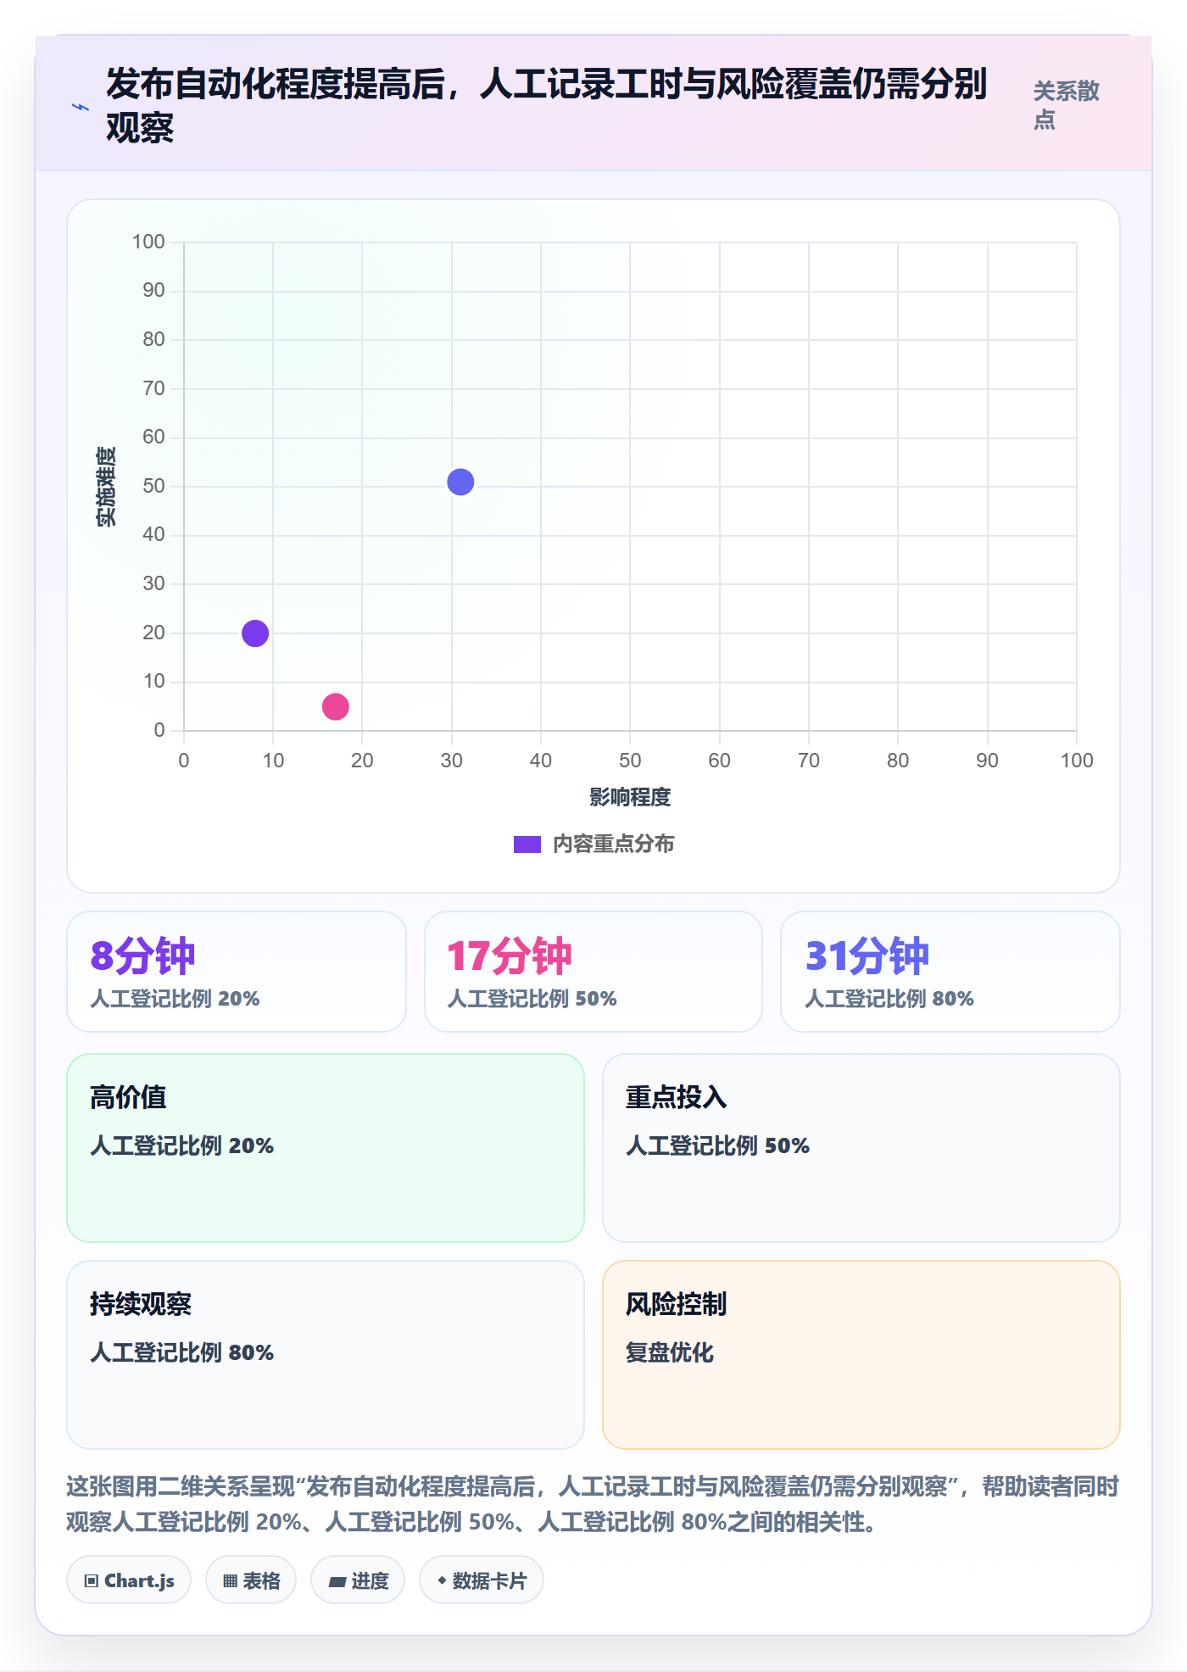
Task: Click the 内容重点分布 legend label
Action: [614, 844]
